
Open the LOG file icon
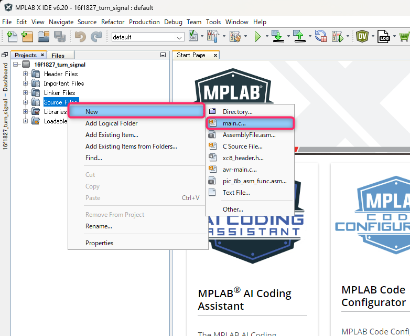click(384, 36)
